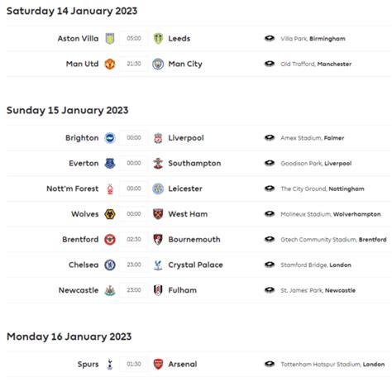Click the Liverpool crest icon
The width and height of the screenshot is (392, 382).
158,138
